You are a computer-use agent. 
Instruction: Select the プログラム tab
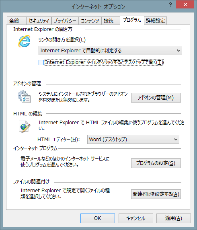pos(132,20)
